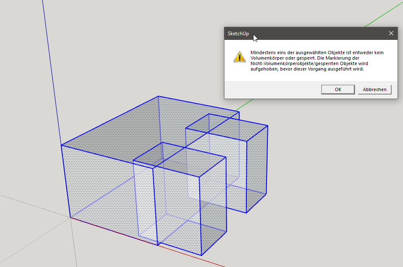Select the right side face of rear small box
This screenshot has width=403, height=267.
coord(257,168)
